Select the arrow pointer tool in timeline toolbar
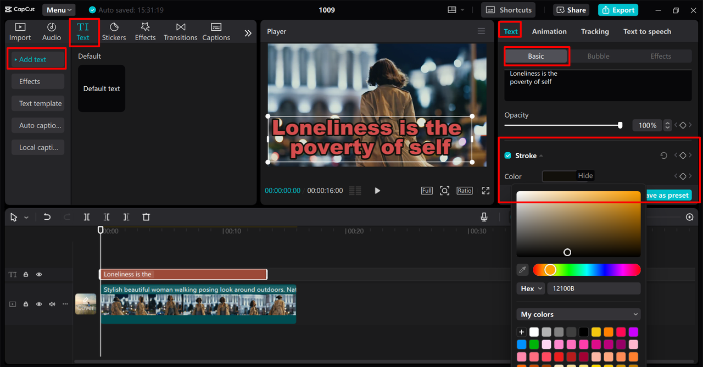The width and height of the screenshot is (703, 367). click(x=14, y=217)
